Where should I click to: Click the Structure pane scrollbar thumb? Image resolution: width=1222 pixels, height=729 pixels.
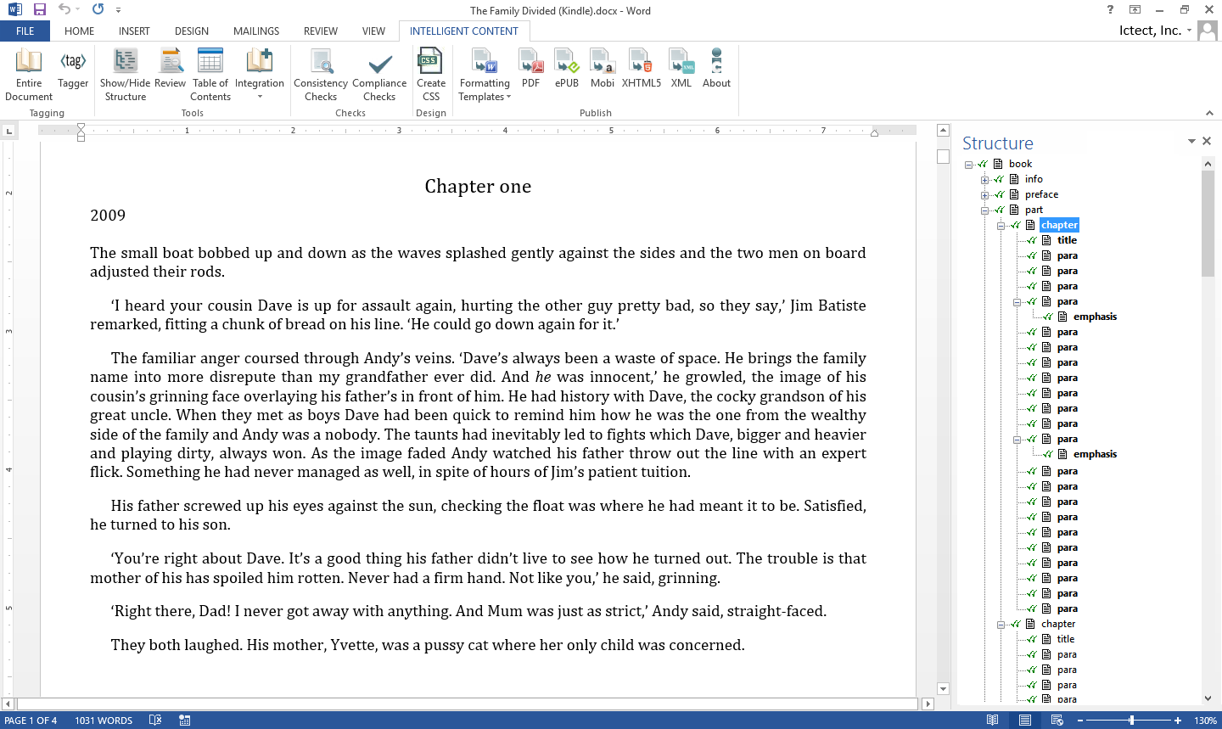pyautogui.click(x=1208, y=224)
